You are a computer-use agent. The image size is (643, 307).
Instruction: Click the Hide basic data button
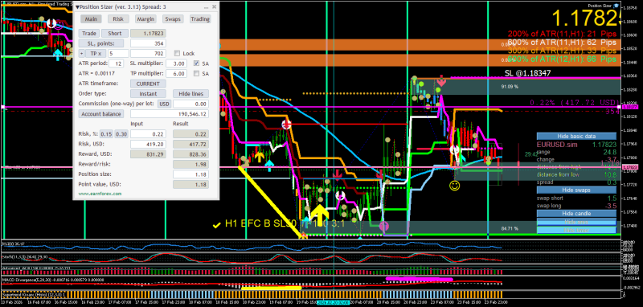(x=576, y=136)
